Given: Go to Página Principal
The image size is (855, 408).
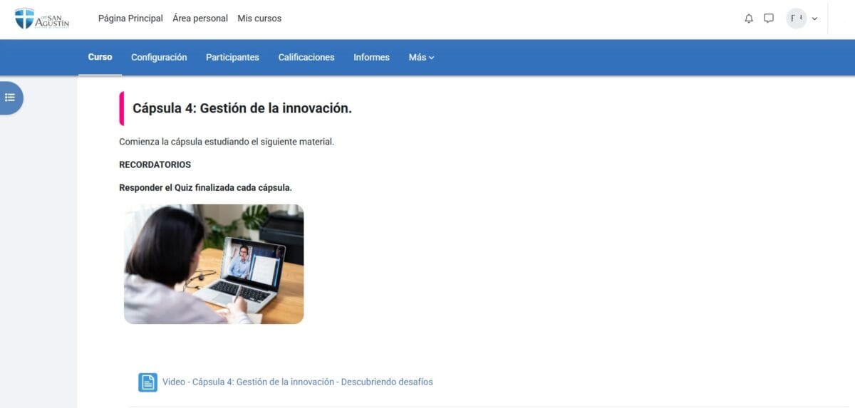Looking at the screenshot, I should point(130,19).
